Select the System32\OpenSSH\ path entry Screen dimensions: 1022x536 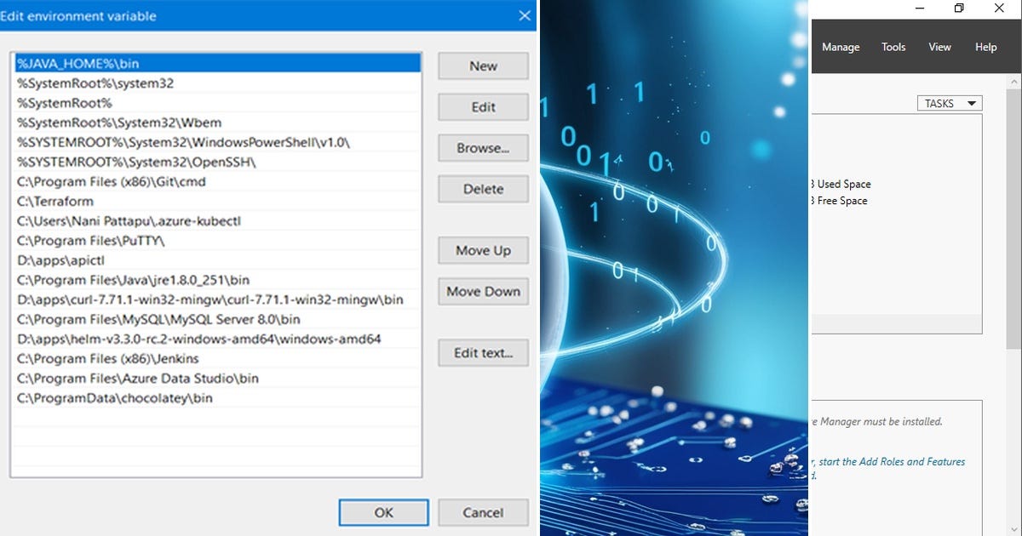pos(217,162)
